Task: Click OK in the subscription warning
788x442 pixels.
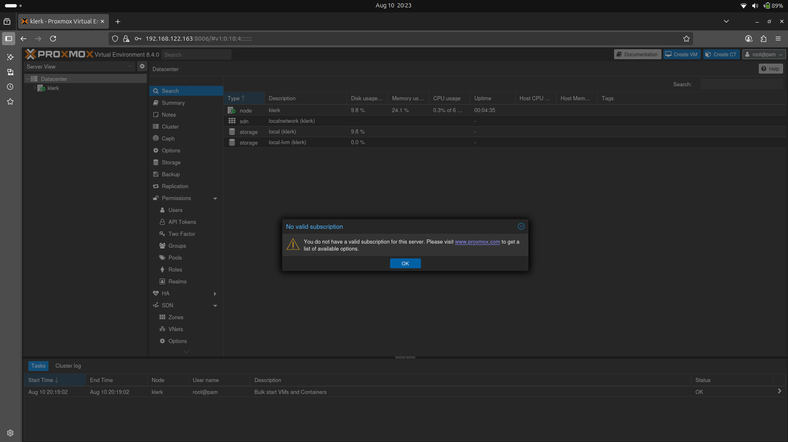Action: [405, 263]
